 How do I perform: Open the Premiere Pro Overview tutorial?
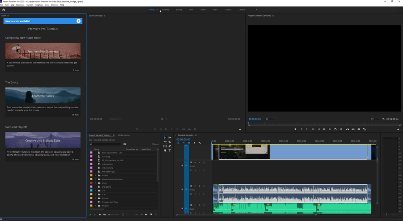tap(43, 51)
